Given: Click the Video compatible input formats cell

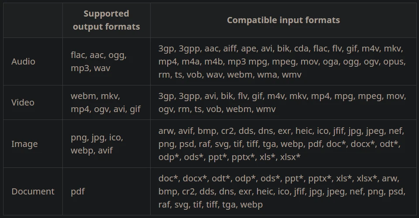Looking at the screenshot, I should click(x=282, y=102).
